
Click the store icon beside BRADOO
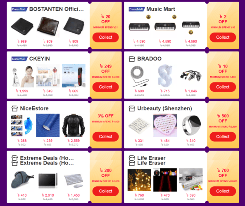[132, 59]
